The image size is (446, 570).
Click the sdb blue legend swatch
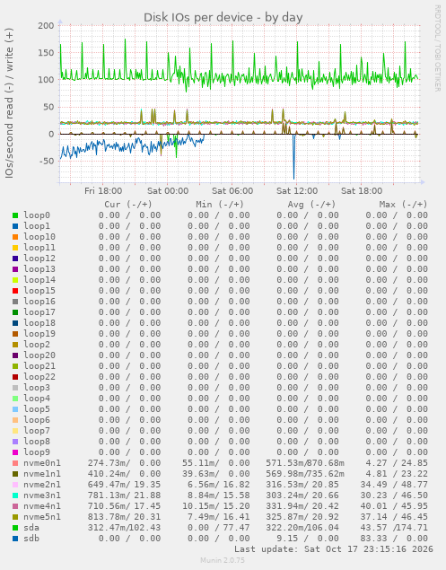(x=15, y=539)
